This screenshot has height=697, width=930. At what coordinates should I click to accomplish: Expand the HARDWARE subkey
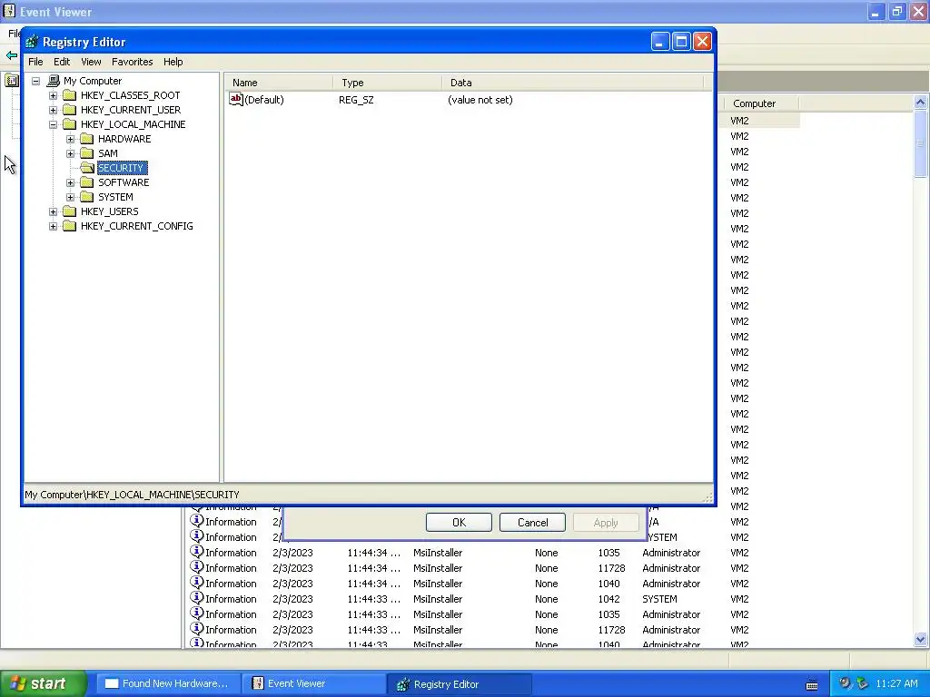click(x=70, y=139)
